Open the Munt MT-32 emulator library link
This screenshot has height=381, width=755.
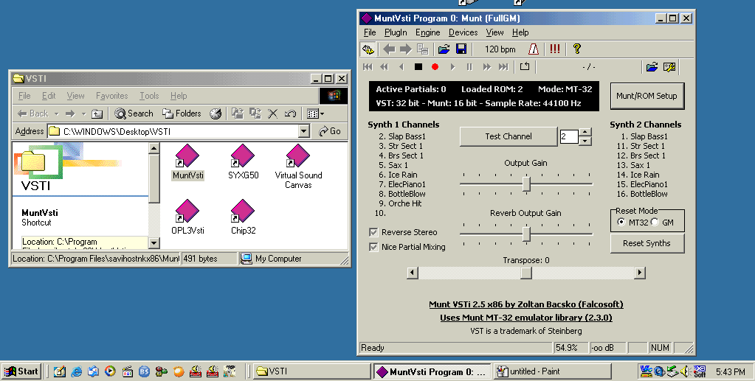(x=525, y=318)
